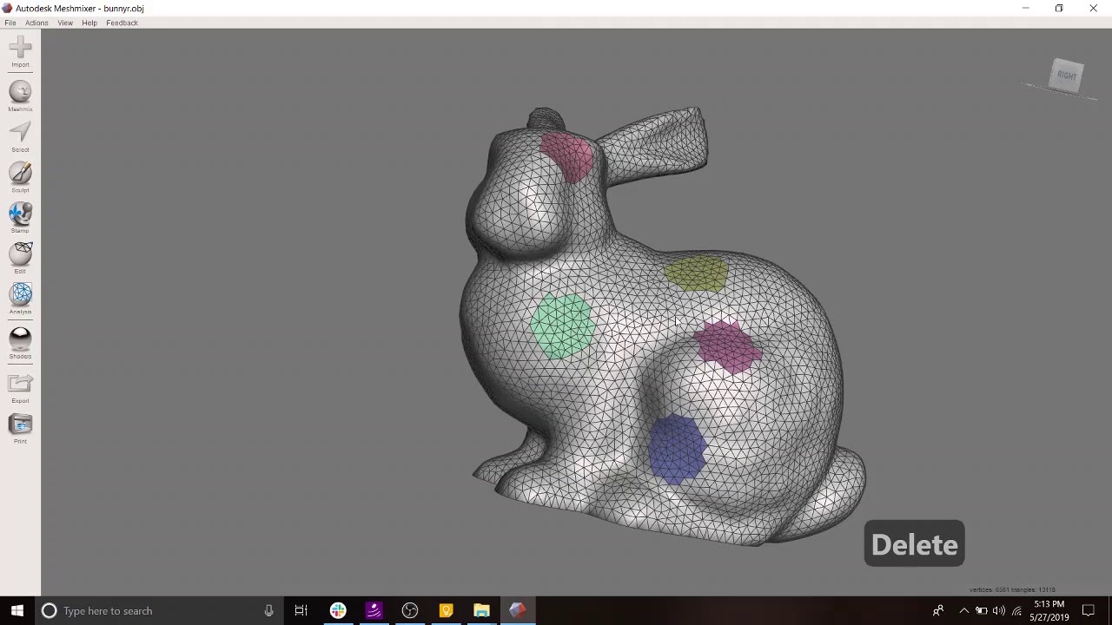Close the Meshmixer window
1112x625 pixels.
click(1093, 8)
